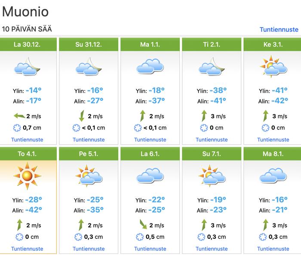Click the down wind arrow for Su 31.12.
The width and height of the screenshot is (301, 256).
(x=83, y=116)
